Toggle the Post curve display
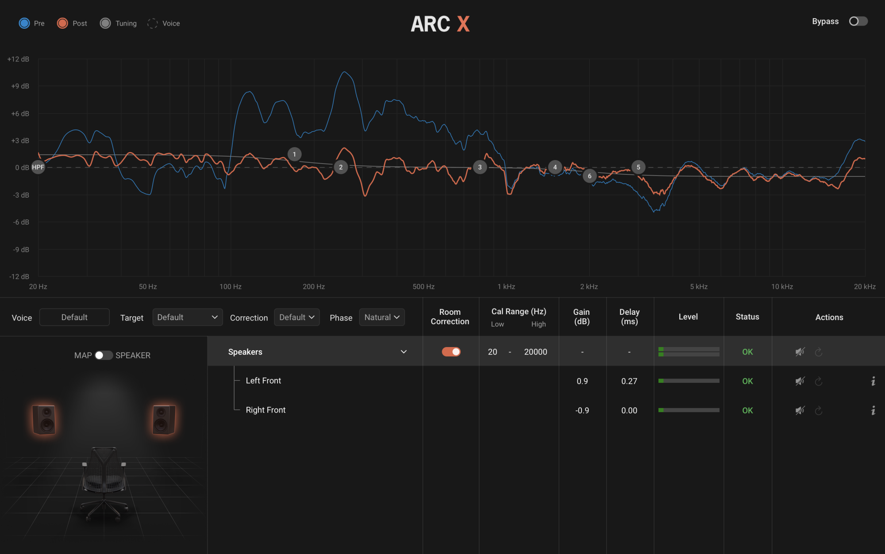 coord(62,23)
